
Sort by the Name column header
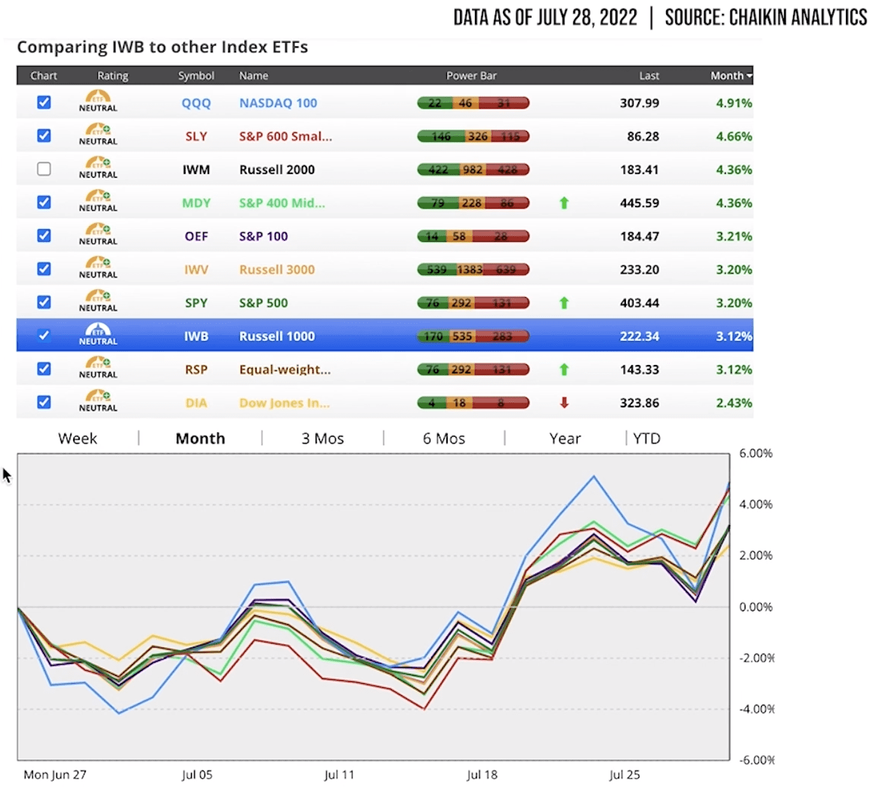click(x=253, y=76)
